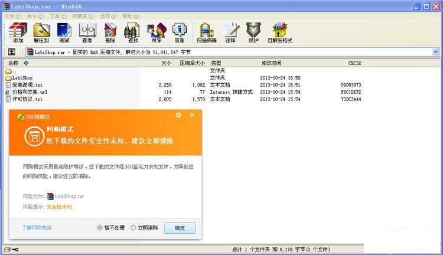The height and width of the screenshot is (255, 443).
Task: Click CRC value 73DC3A44
Action: [x=351, y=99]
